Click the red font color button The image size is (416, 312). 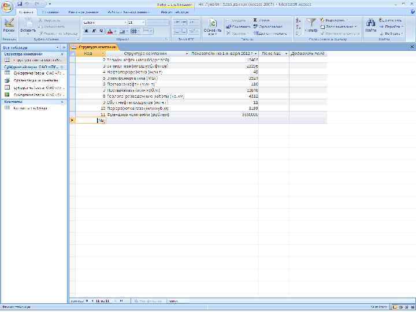[x=110, y=31]
